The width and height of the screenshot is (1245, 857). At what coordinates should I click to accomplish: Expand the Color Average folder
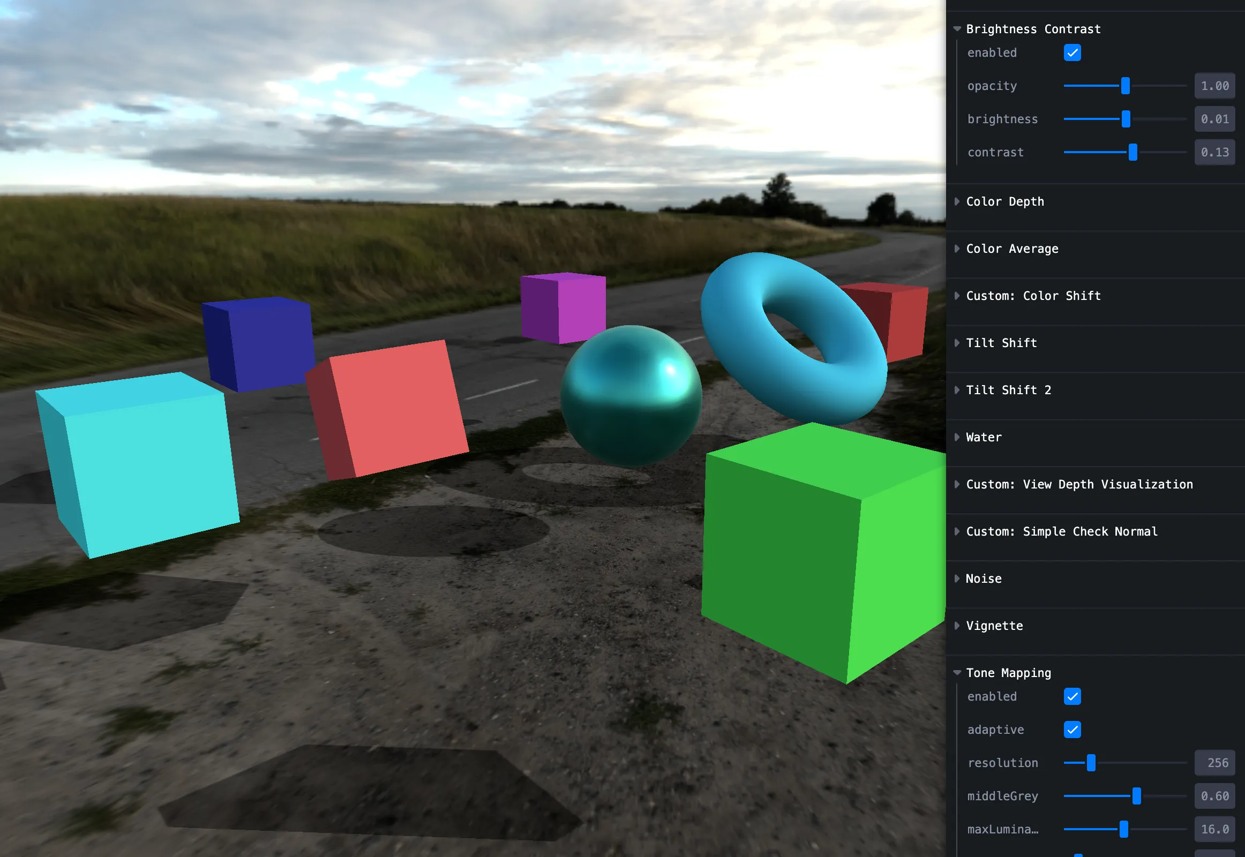1011,249
